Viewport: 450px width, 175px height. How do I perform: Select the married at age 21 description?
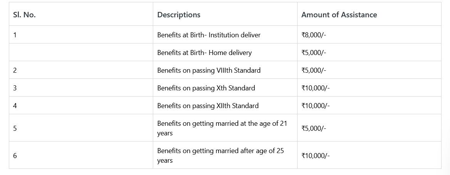coord(222,128)
